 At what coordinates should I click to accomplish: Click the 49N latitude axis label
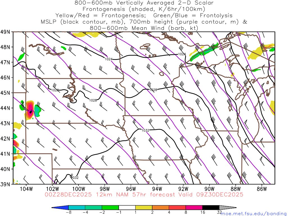click(6, 32)
